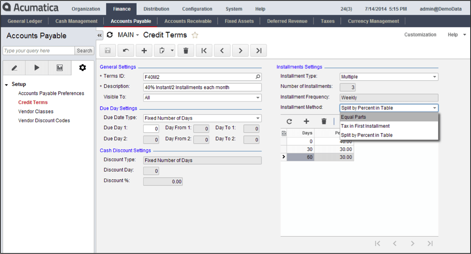The image size is (471, 254).
Task: Switch to Taxes tab
Action: tap(328, 21)
